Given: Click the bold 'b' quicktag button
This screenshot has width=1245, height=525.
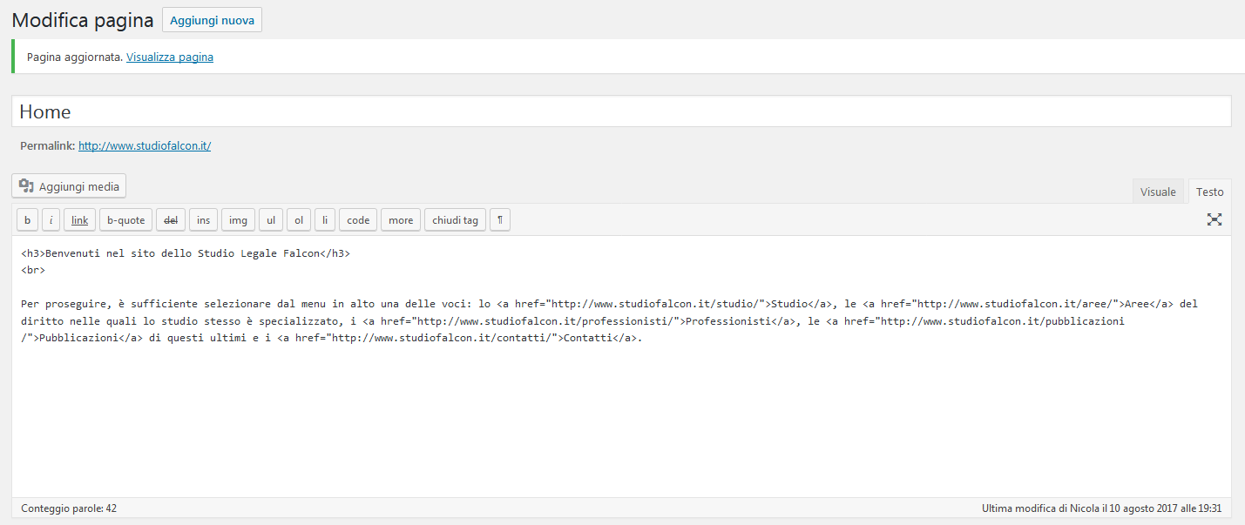Looking at the screenshot, I should [x=28, y=220].
